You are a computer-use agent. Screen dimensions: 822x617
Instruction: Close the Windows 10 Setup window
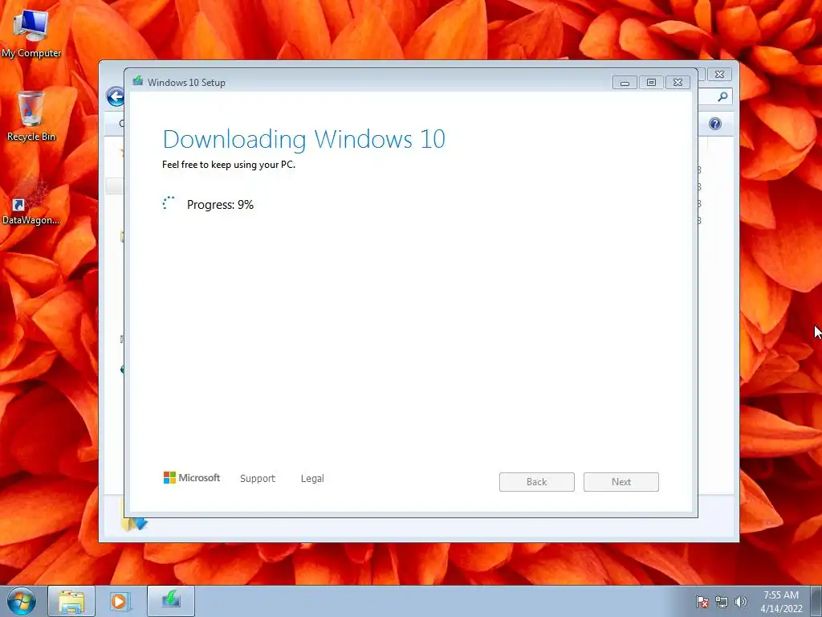click(678, 83)
